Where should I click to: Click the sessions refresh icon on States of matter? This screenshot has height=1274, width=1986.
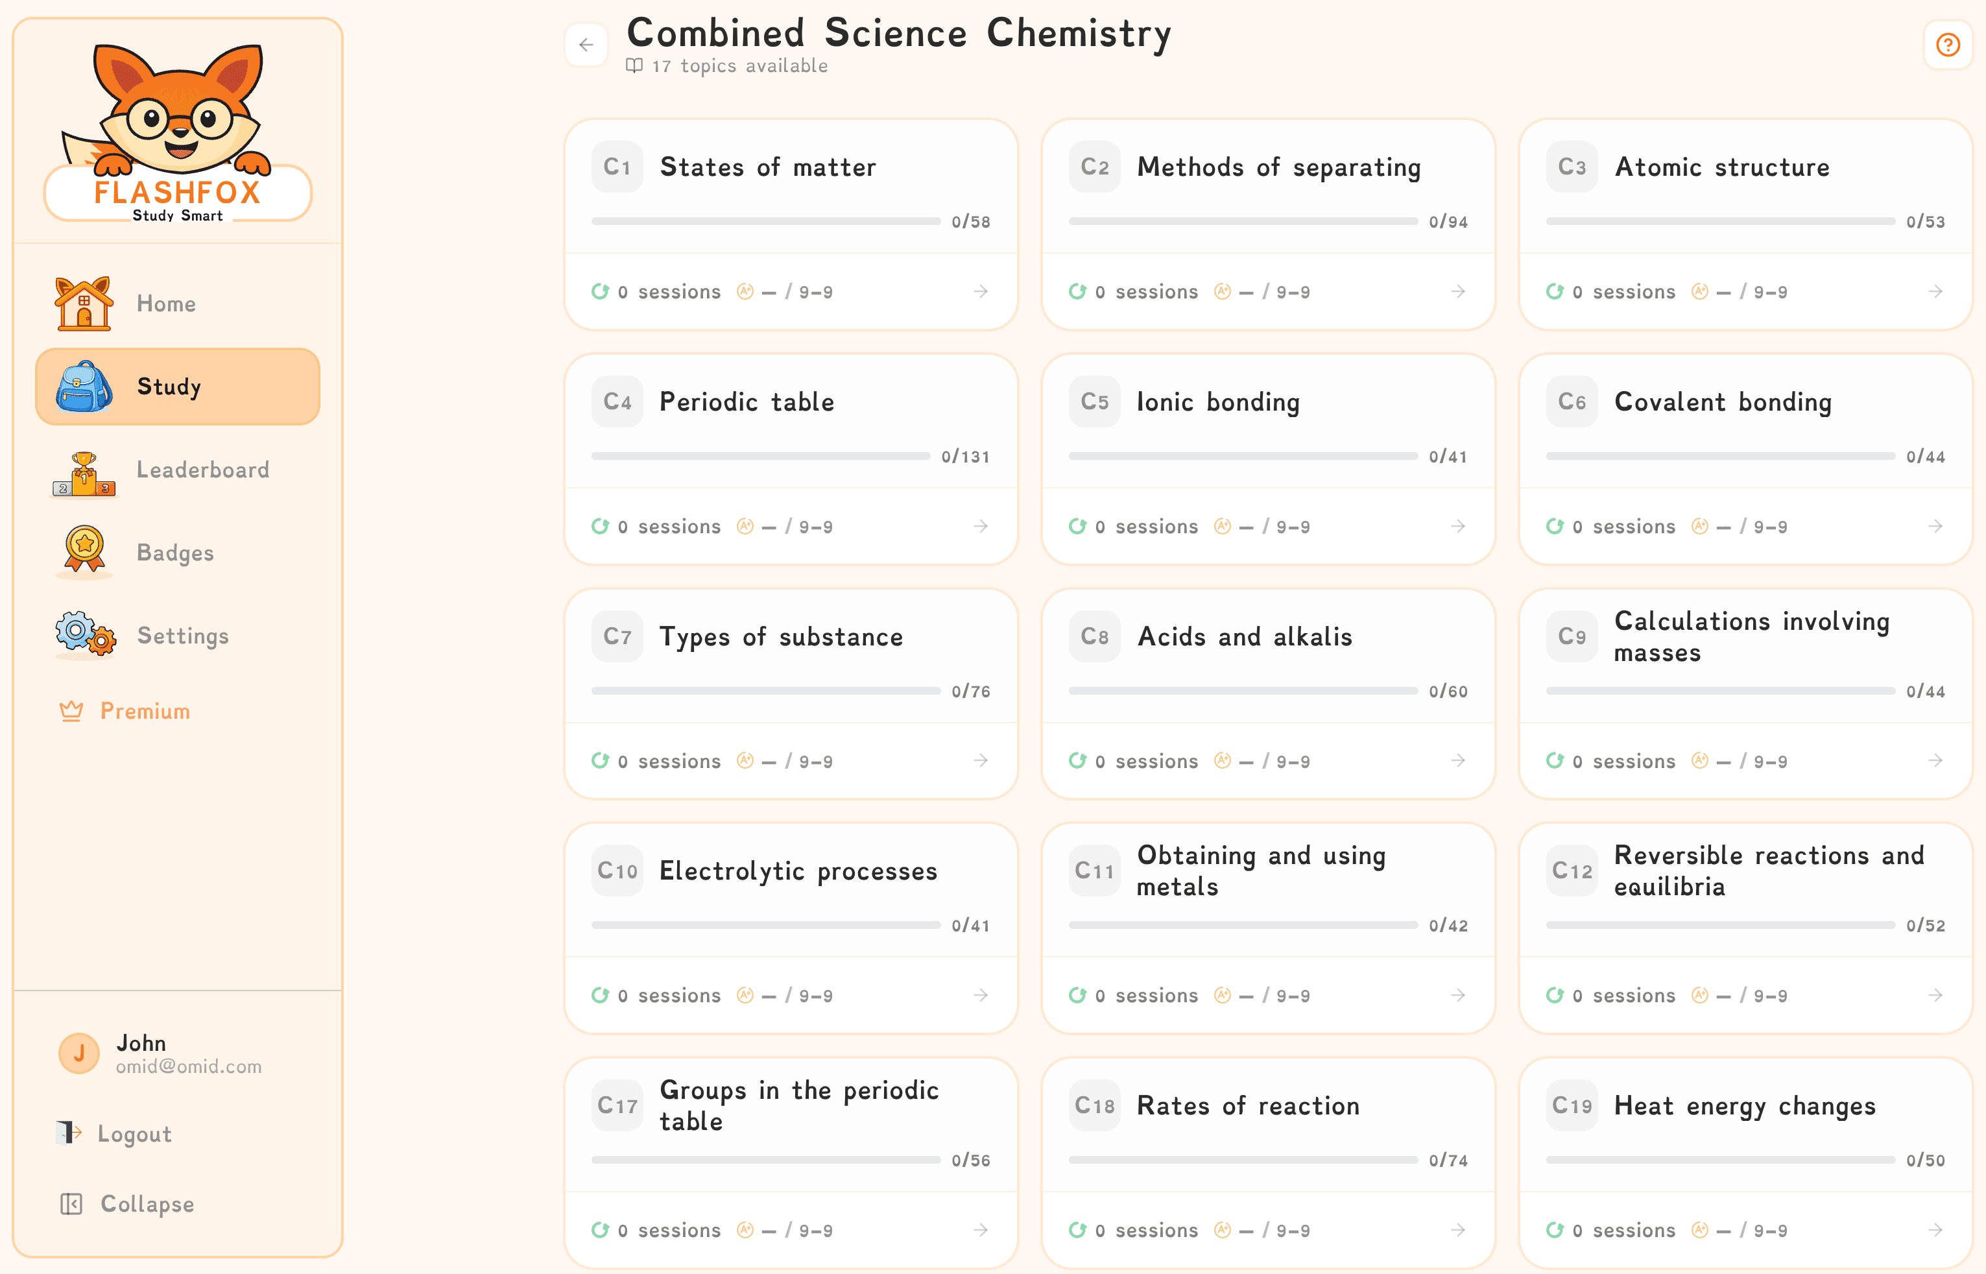601,291
